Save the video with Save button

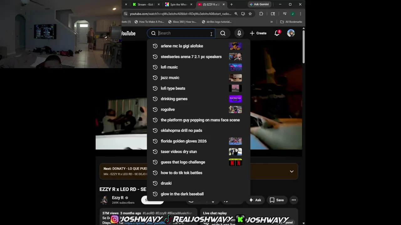click(277, 200)
